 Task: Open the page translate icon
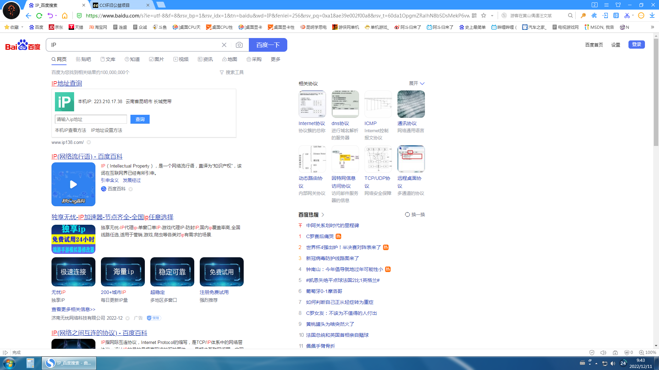point(616,15)
